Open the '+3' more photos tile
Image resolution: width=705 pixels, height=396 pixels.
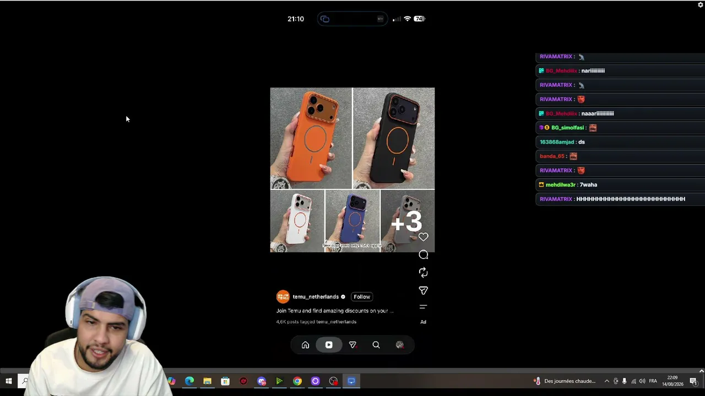click(x=408, y=221)
